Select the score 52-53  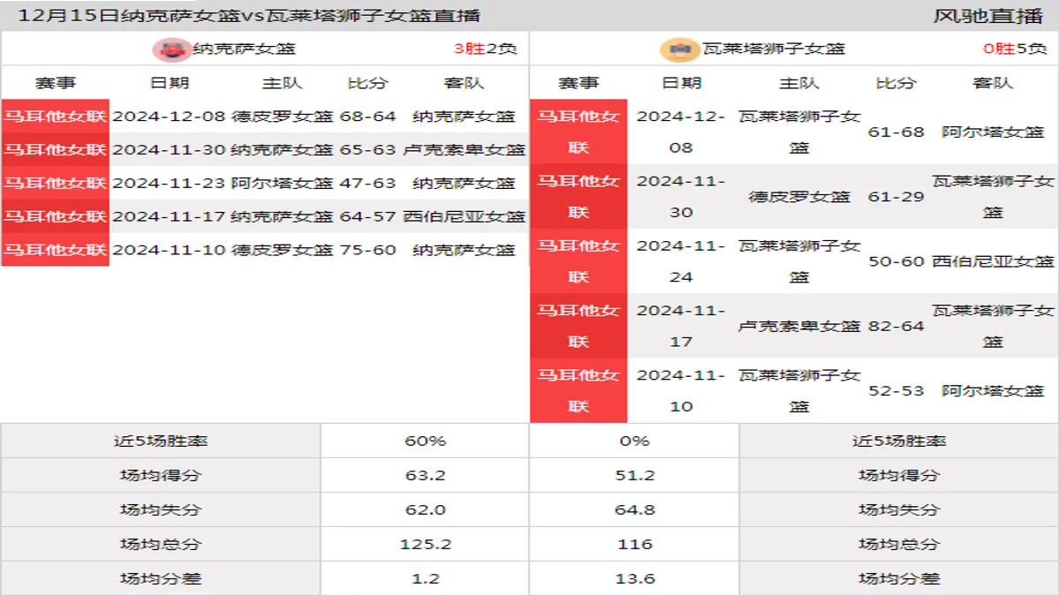[x=896, y=390]
